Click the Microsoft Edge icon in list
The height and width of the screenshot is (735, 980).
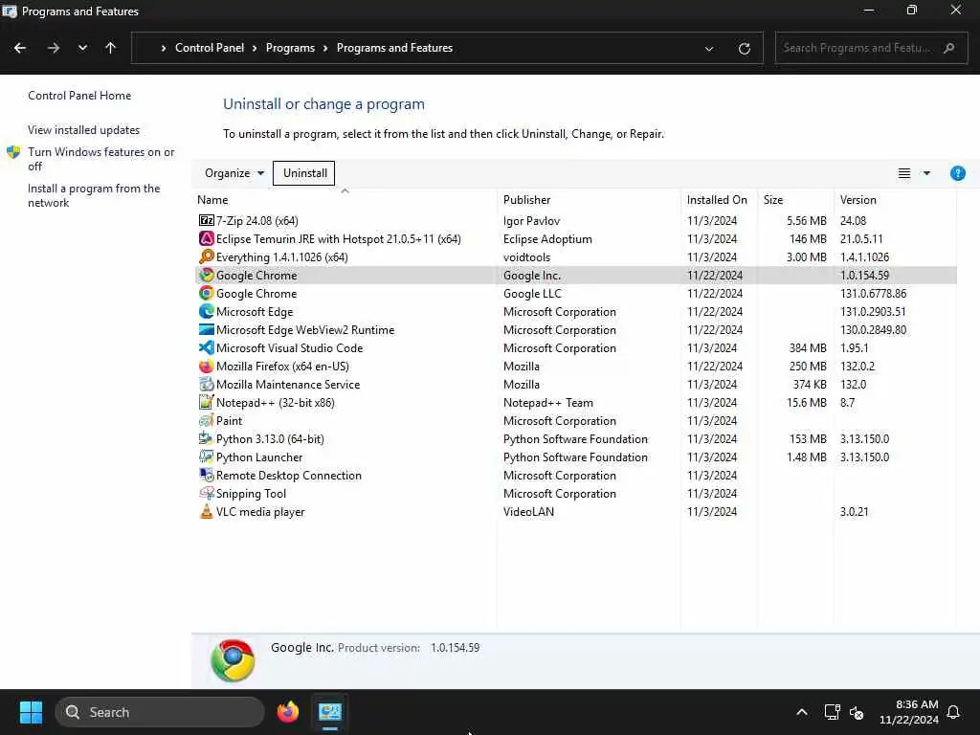pyautogui.click(x=207, y=311)
